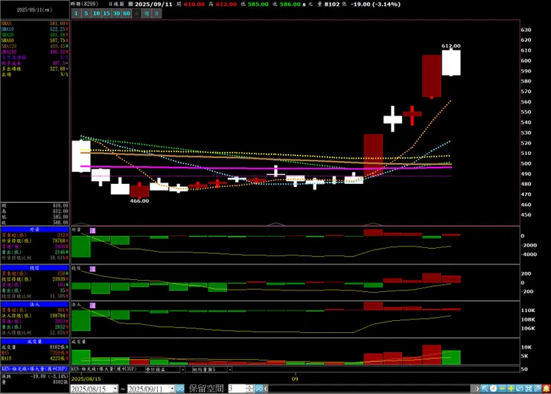Switch to the 30-minute period
The width and height of the screenshot is (551, 394).
point(117,13)
